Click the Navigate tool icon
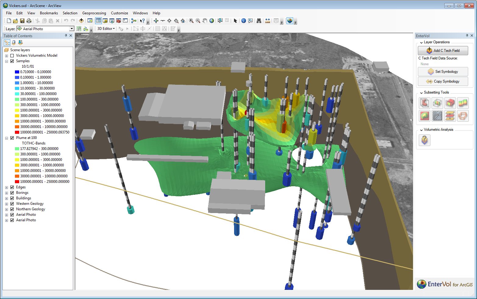Screen dimensions: 477x299 coord(156,21)
